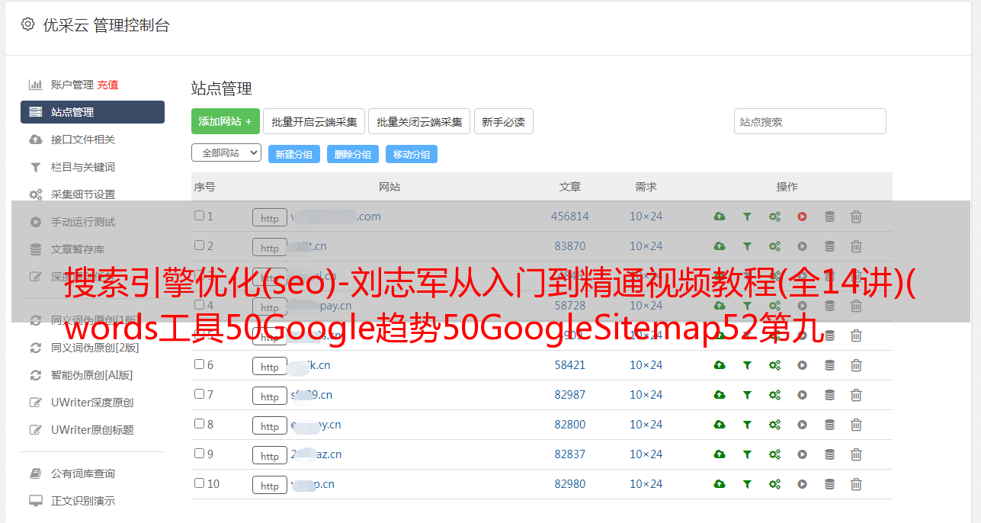Run site 7 with its play icon
The height and width of the screenshot is (523, 981).
(802, 395)
